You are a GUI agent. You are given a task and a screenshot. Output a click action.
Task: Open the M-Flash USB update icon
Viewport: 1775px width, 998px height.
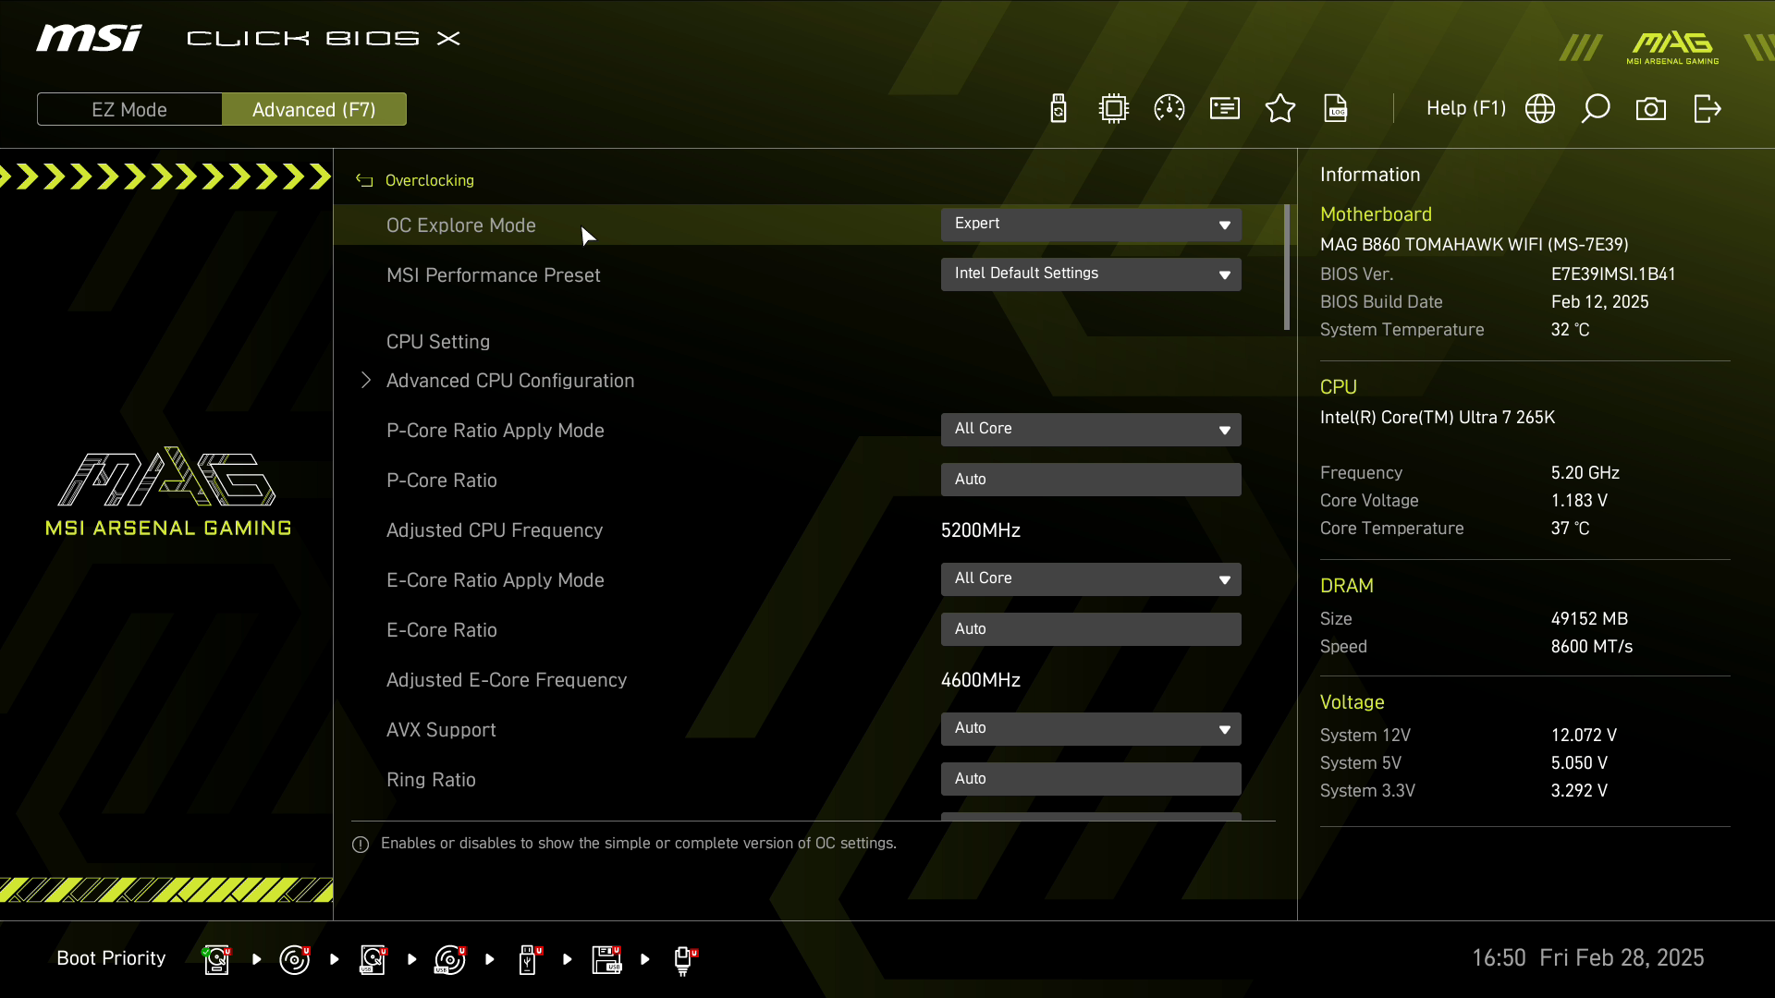[x=1059, y=109]
